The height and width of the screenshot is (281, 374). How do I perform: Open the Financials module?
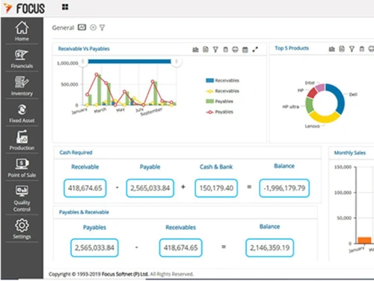pos(22,58)
